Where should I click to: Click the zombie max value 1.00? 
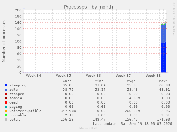pos(166,98)
